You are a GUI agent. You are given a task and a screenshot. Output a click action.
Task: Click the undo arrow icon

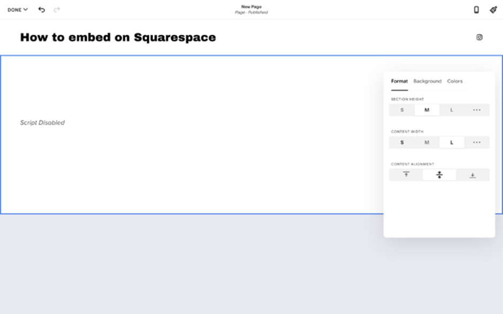click(x=42, y=10)
